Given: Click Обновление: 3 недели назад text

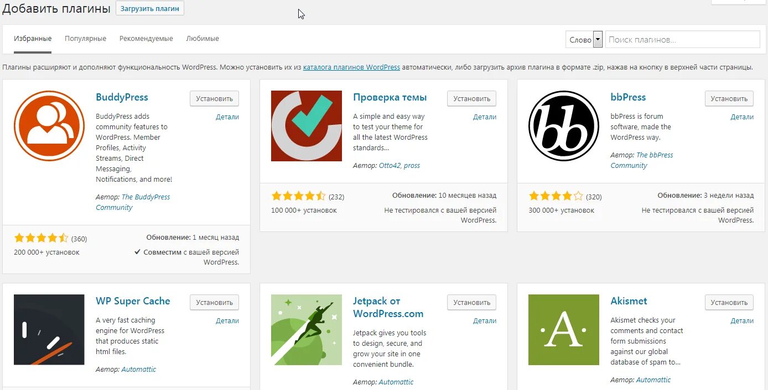Looking at the screenshot, I should point(705,195).
